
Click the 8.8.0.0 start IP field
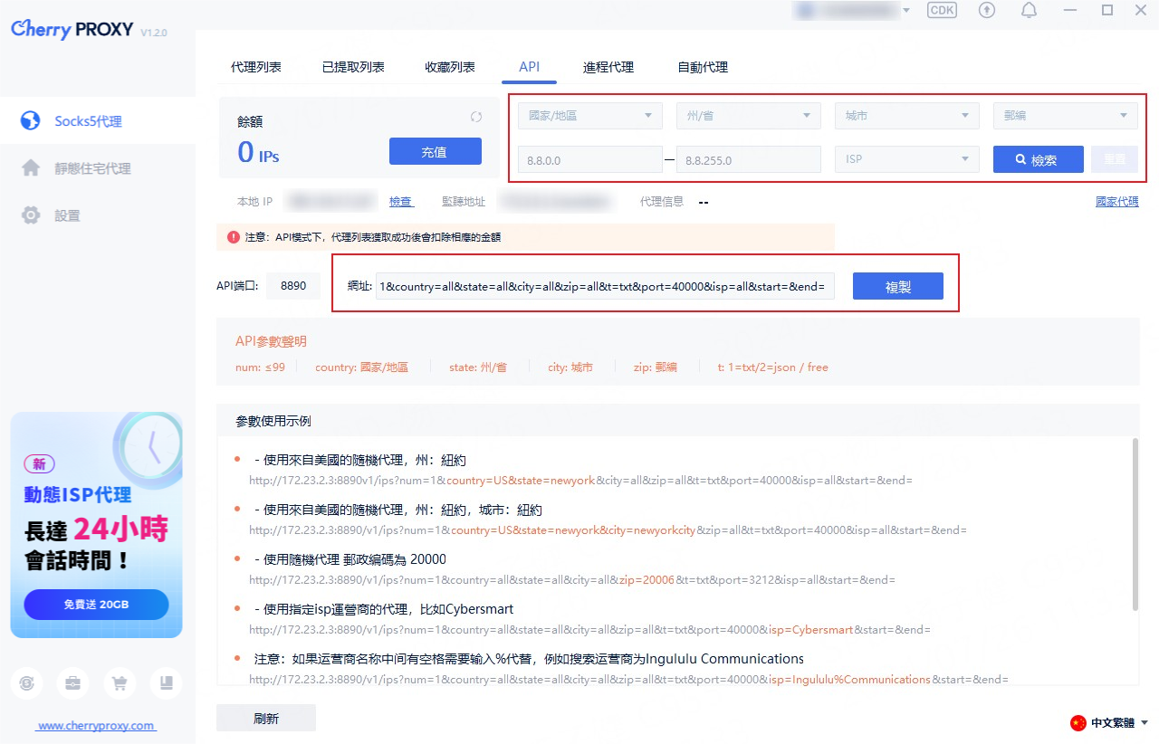(589, 159)
